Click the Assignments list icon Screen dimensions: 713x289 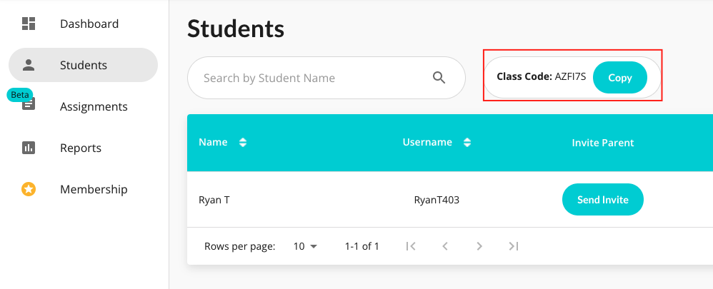tap(29, 106)
